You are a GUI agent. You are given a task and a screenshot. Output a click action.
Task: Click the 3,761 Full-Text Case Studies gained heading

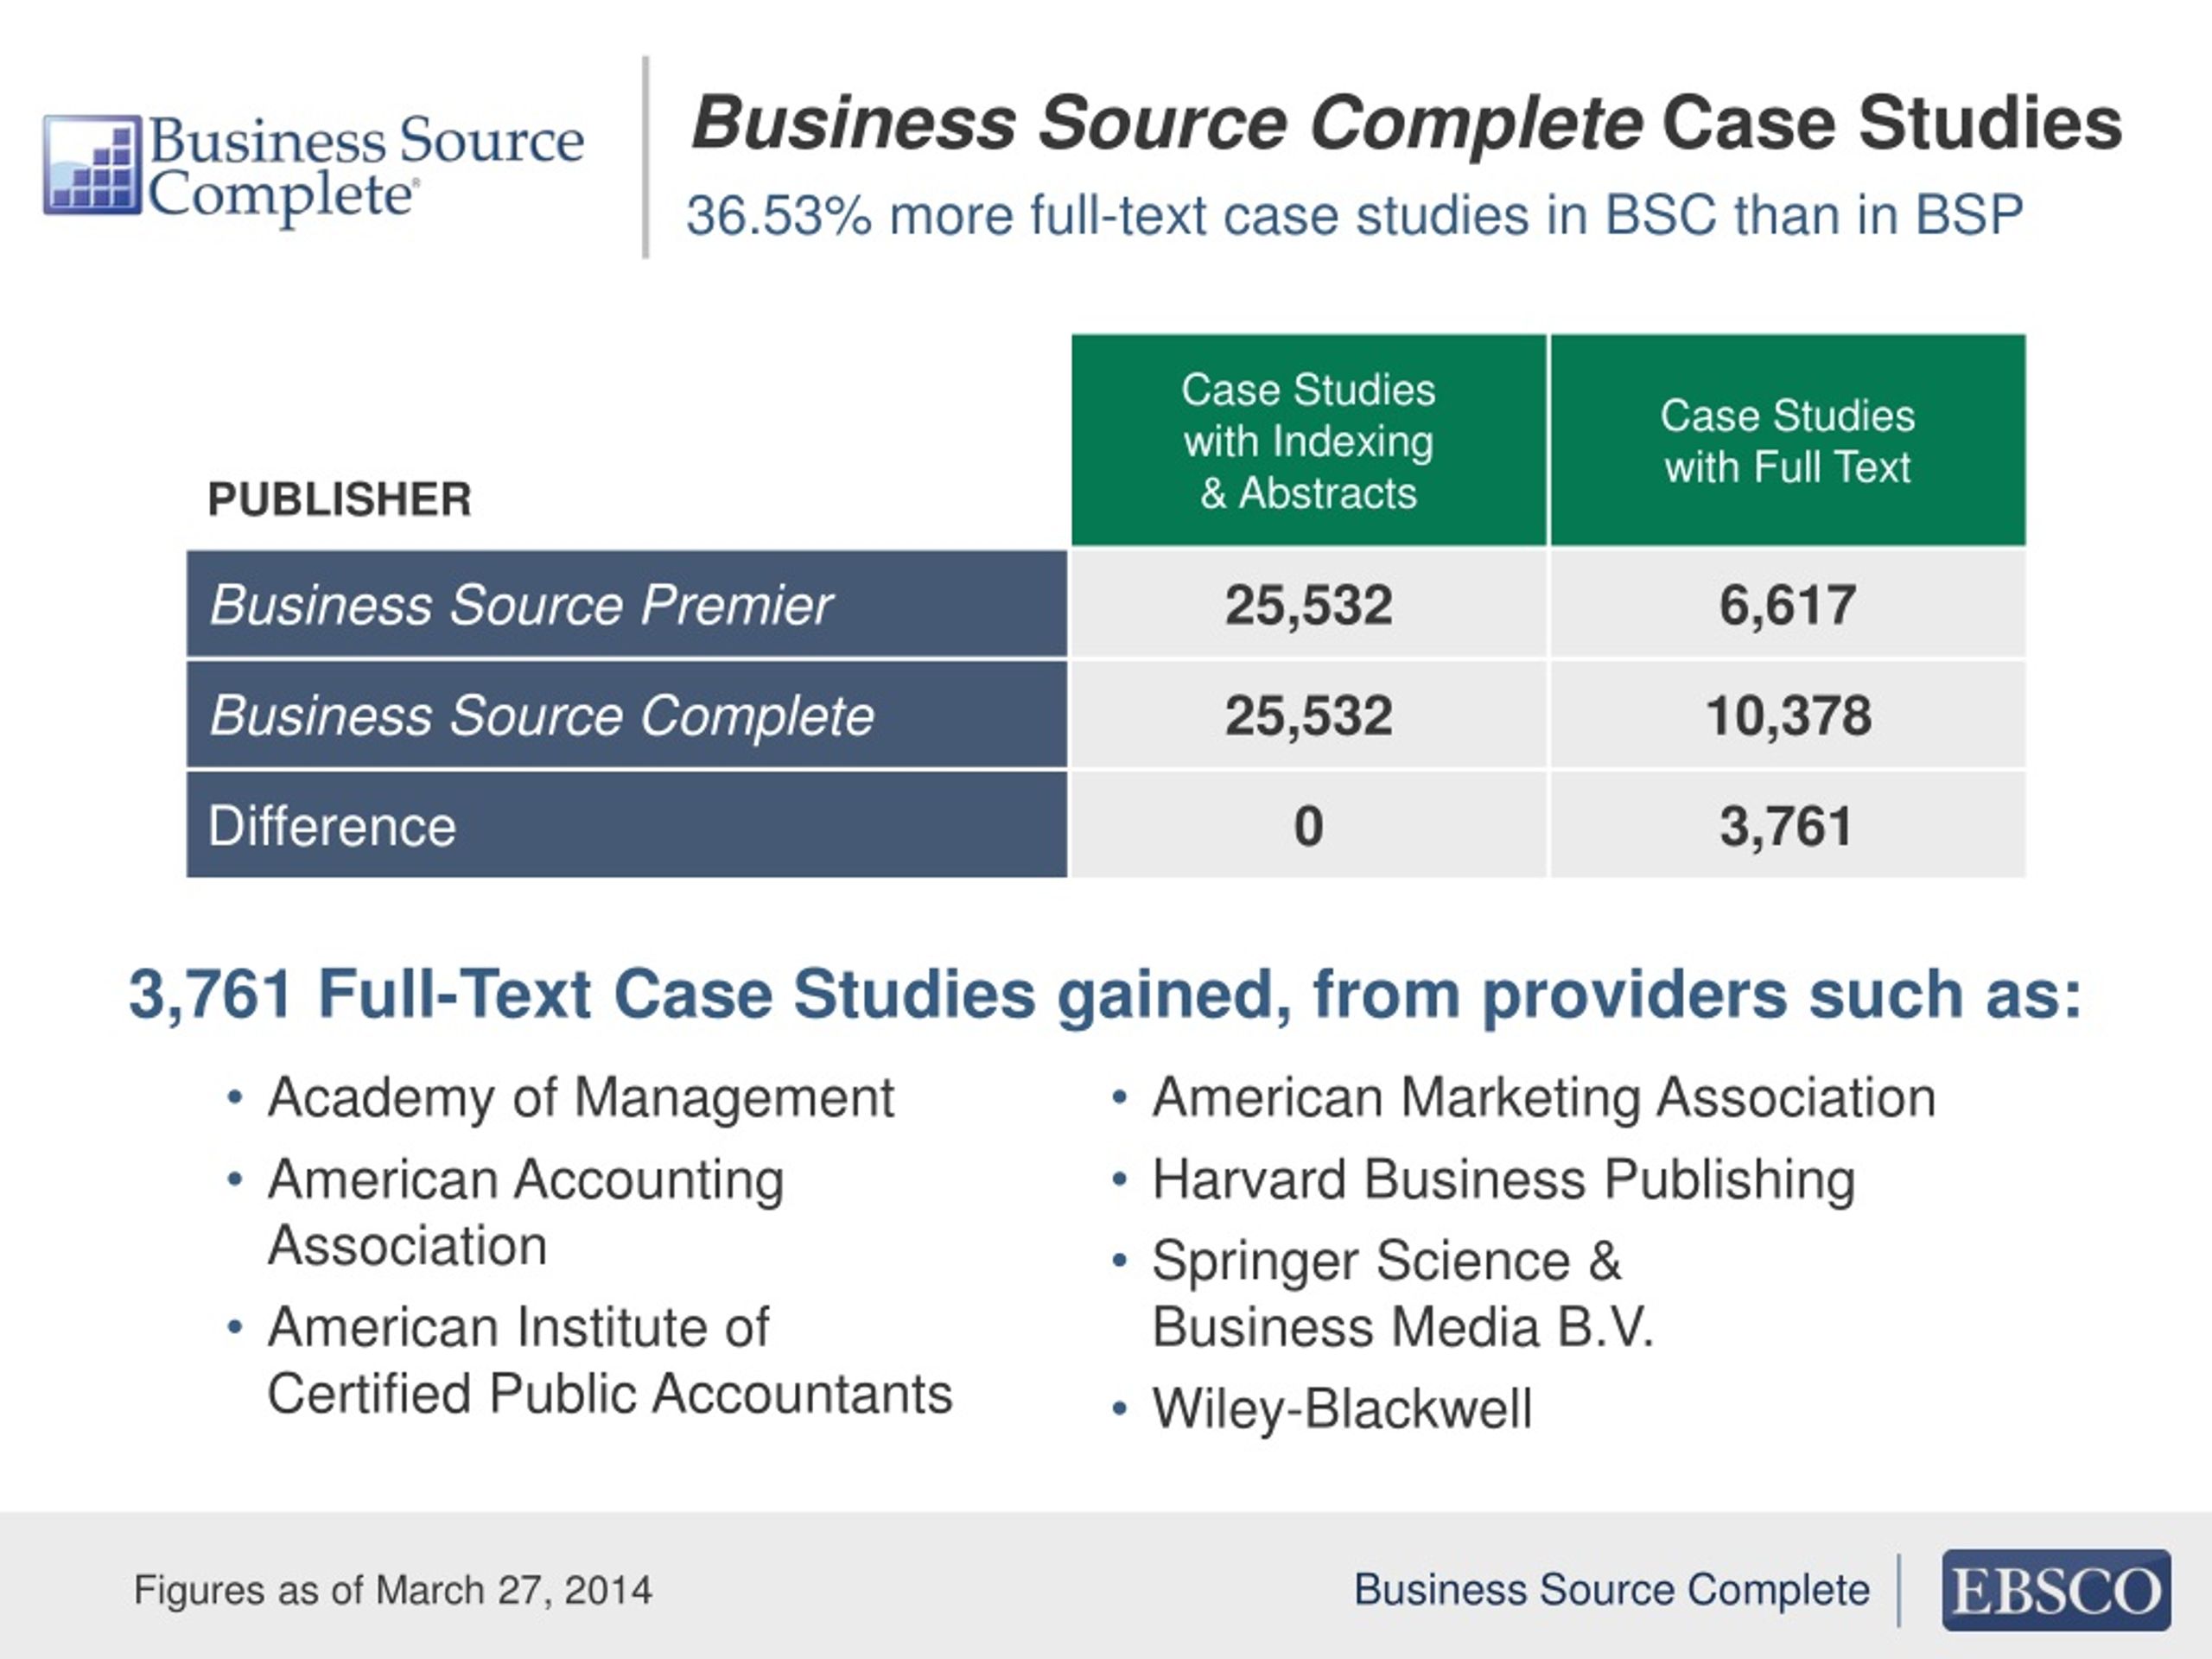[1105, 995]
